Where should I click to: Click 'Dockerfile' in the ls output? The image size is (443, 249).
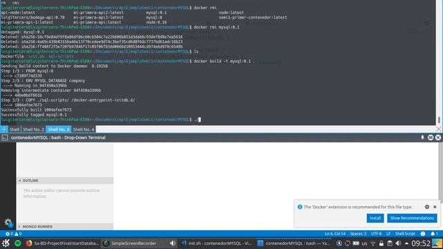coord(12,56)
